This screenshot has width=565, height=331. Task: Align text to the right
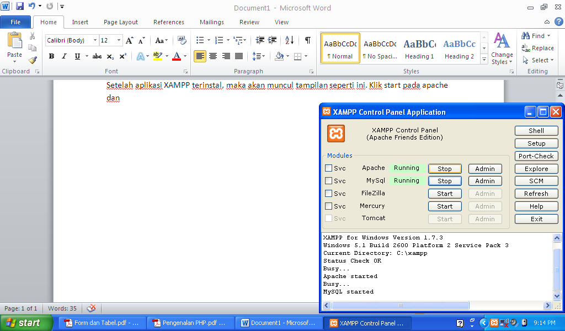226,56
